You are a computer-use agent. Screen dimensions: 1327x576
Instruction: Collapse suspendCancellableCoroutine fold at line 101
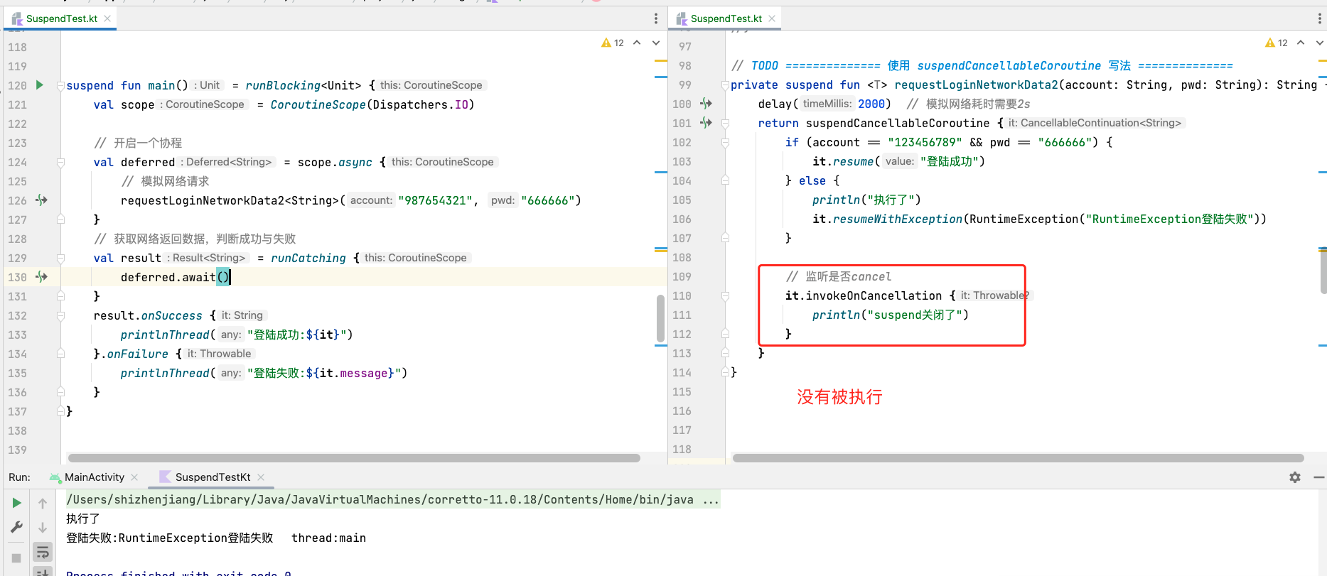click(x=725, y=123)
